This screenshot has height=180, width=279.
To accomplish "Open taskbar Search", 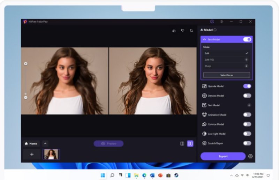I will point(112,175).
